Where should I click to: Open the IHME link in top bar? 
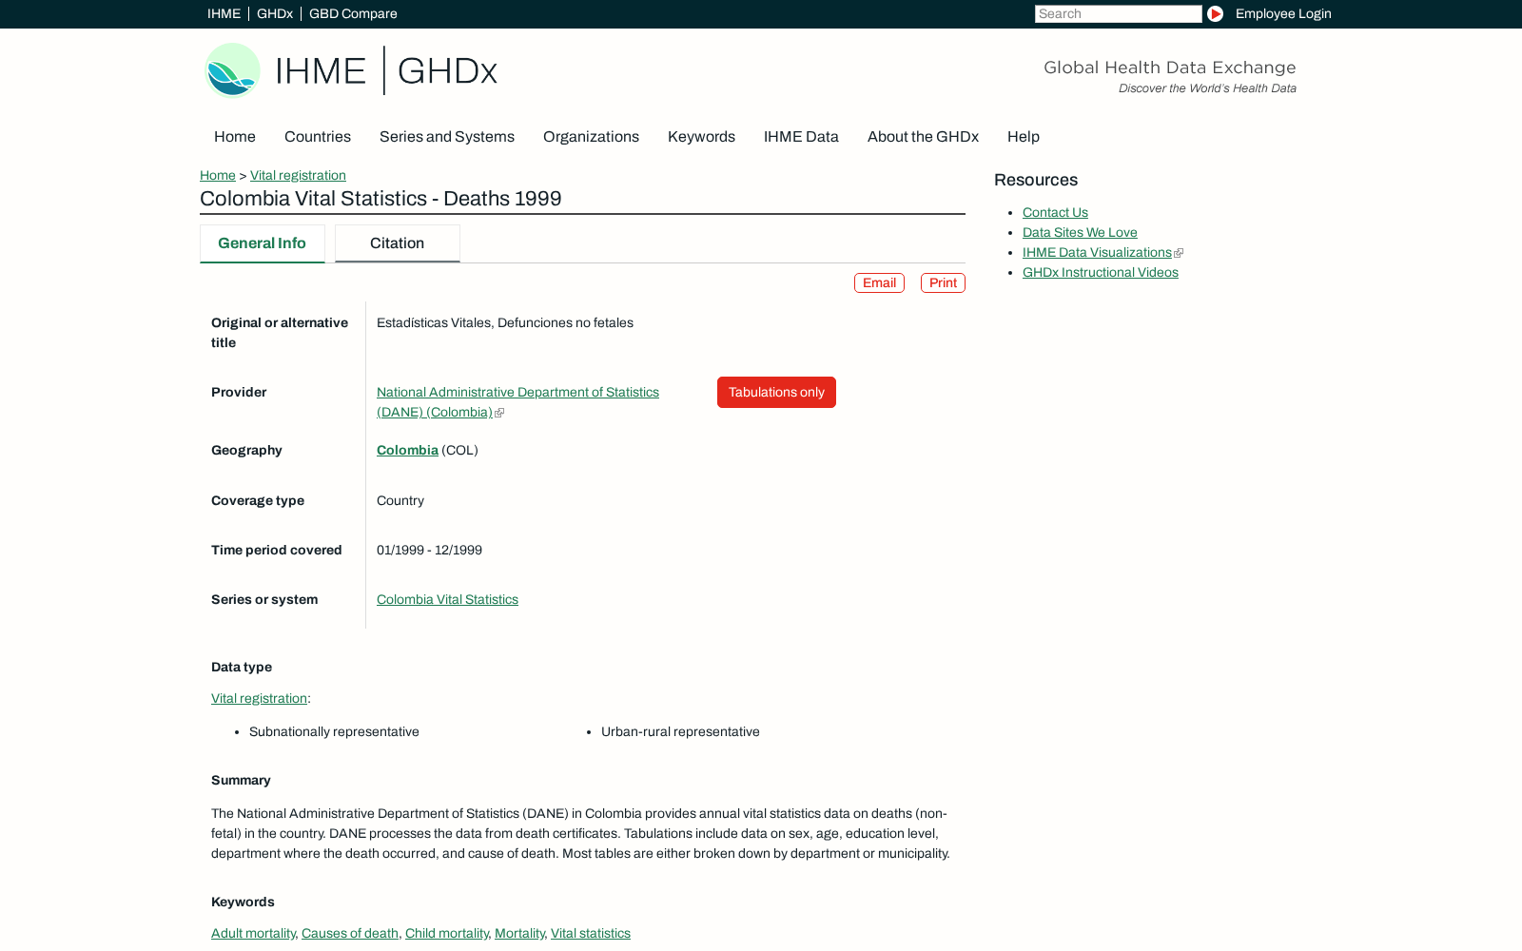tap(224, 13)
